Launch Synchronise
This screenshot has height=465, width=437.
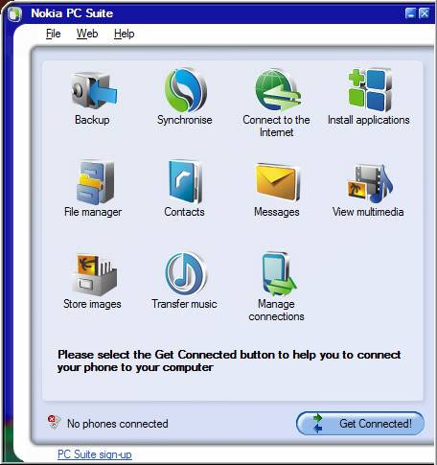(x=186, y=91)
